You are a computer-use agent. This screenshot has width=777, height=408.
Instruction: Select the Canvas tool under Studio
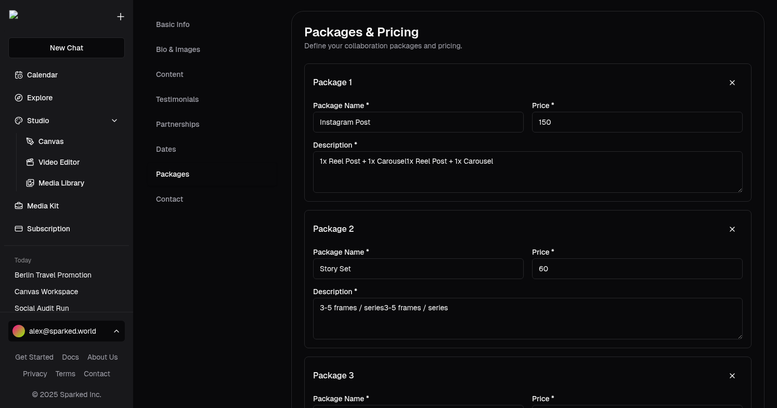(x=51, y=141)
